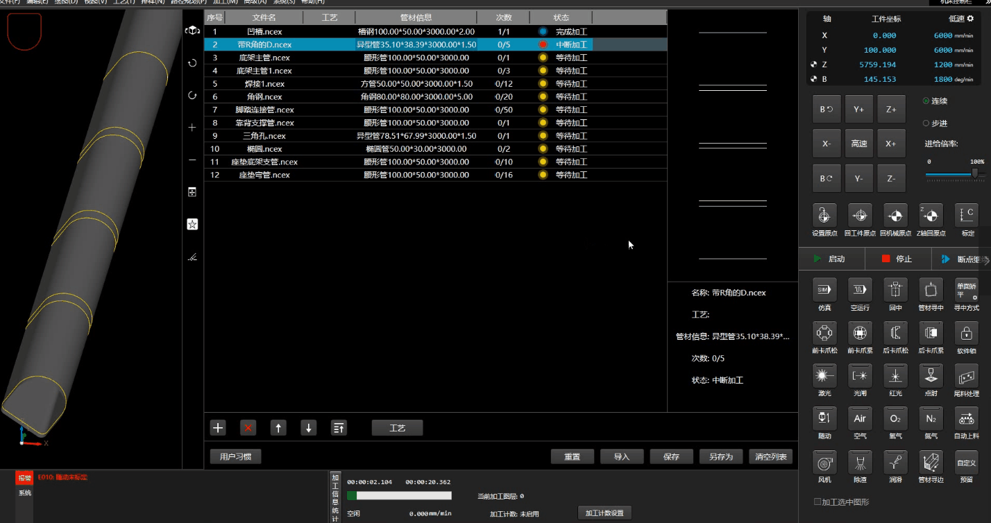Viewport: 991px width, 523px height.
Task: Select the 步进 step radio button
Action: tap(926, 123)
